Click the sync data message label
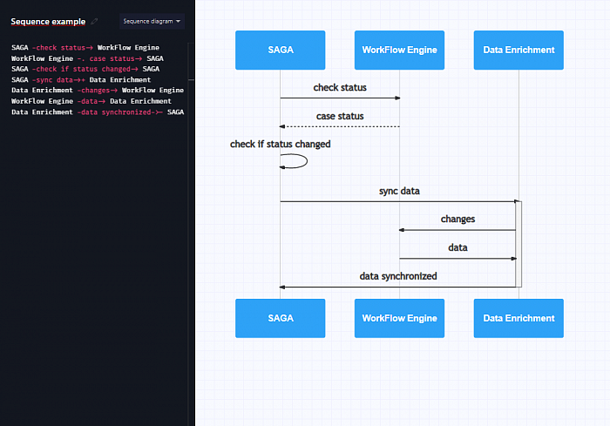Viewport: 610px width, 426px height. [399, 191]
